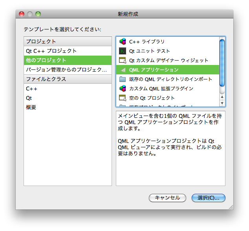Click the QML アプリケーション icon
The width and height of the screenshot is (249, 231).
(x=123, y=70)
